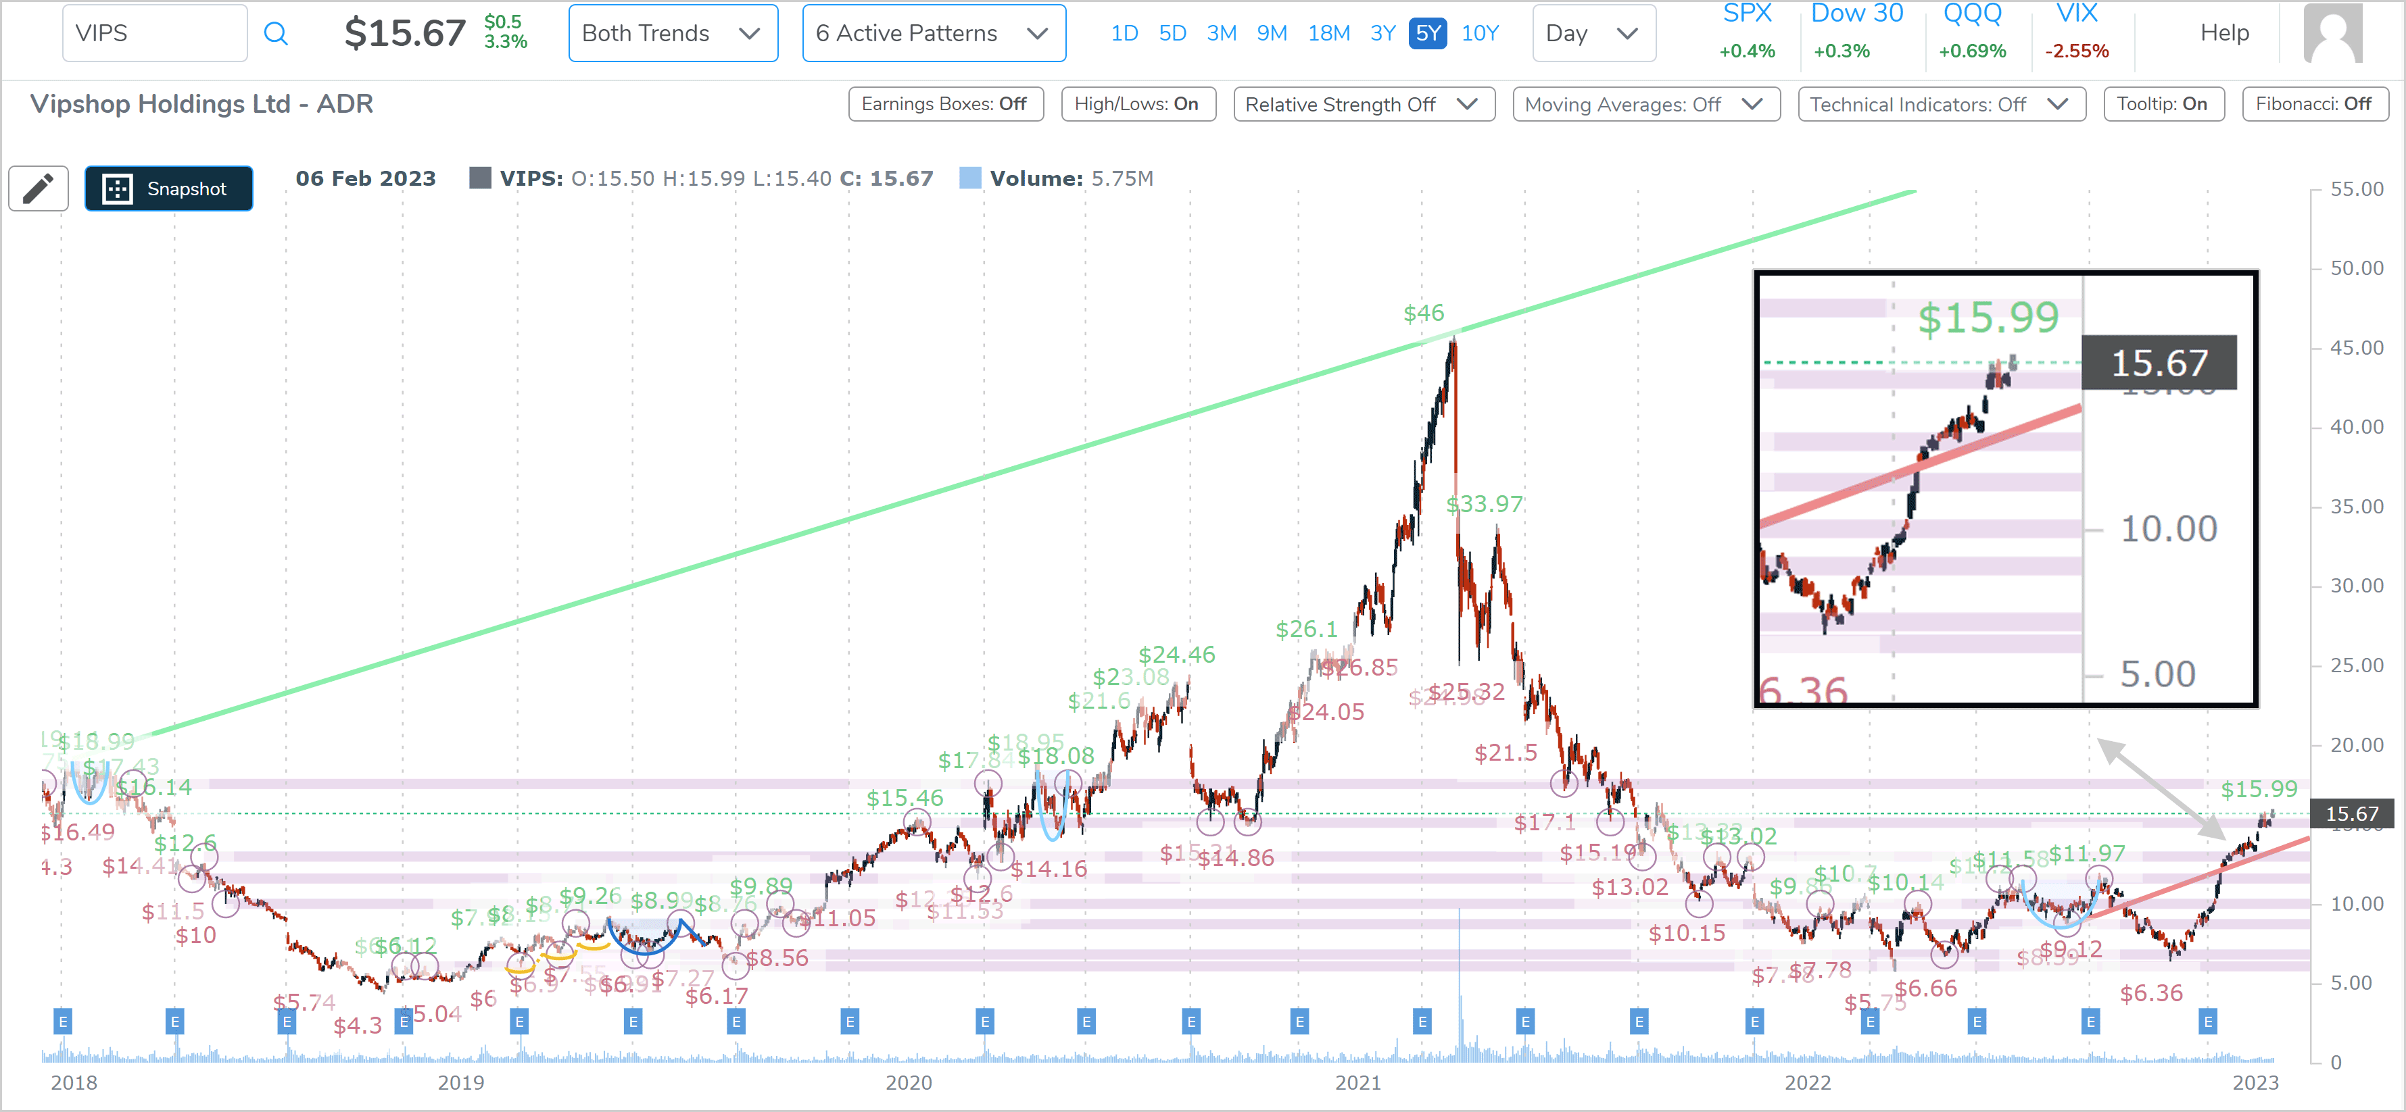Viewport: 2406px width, 1112px height.
Task: Click the QQQ index quote
Action: coord(1972,32)
